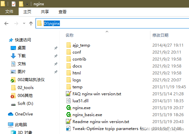Sort by the 修改日期 column header
Viewport: 189px width, 134px height.
point(160,35)
